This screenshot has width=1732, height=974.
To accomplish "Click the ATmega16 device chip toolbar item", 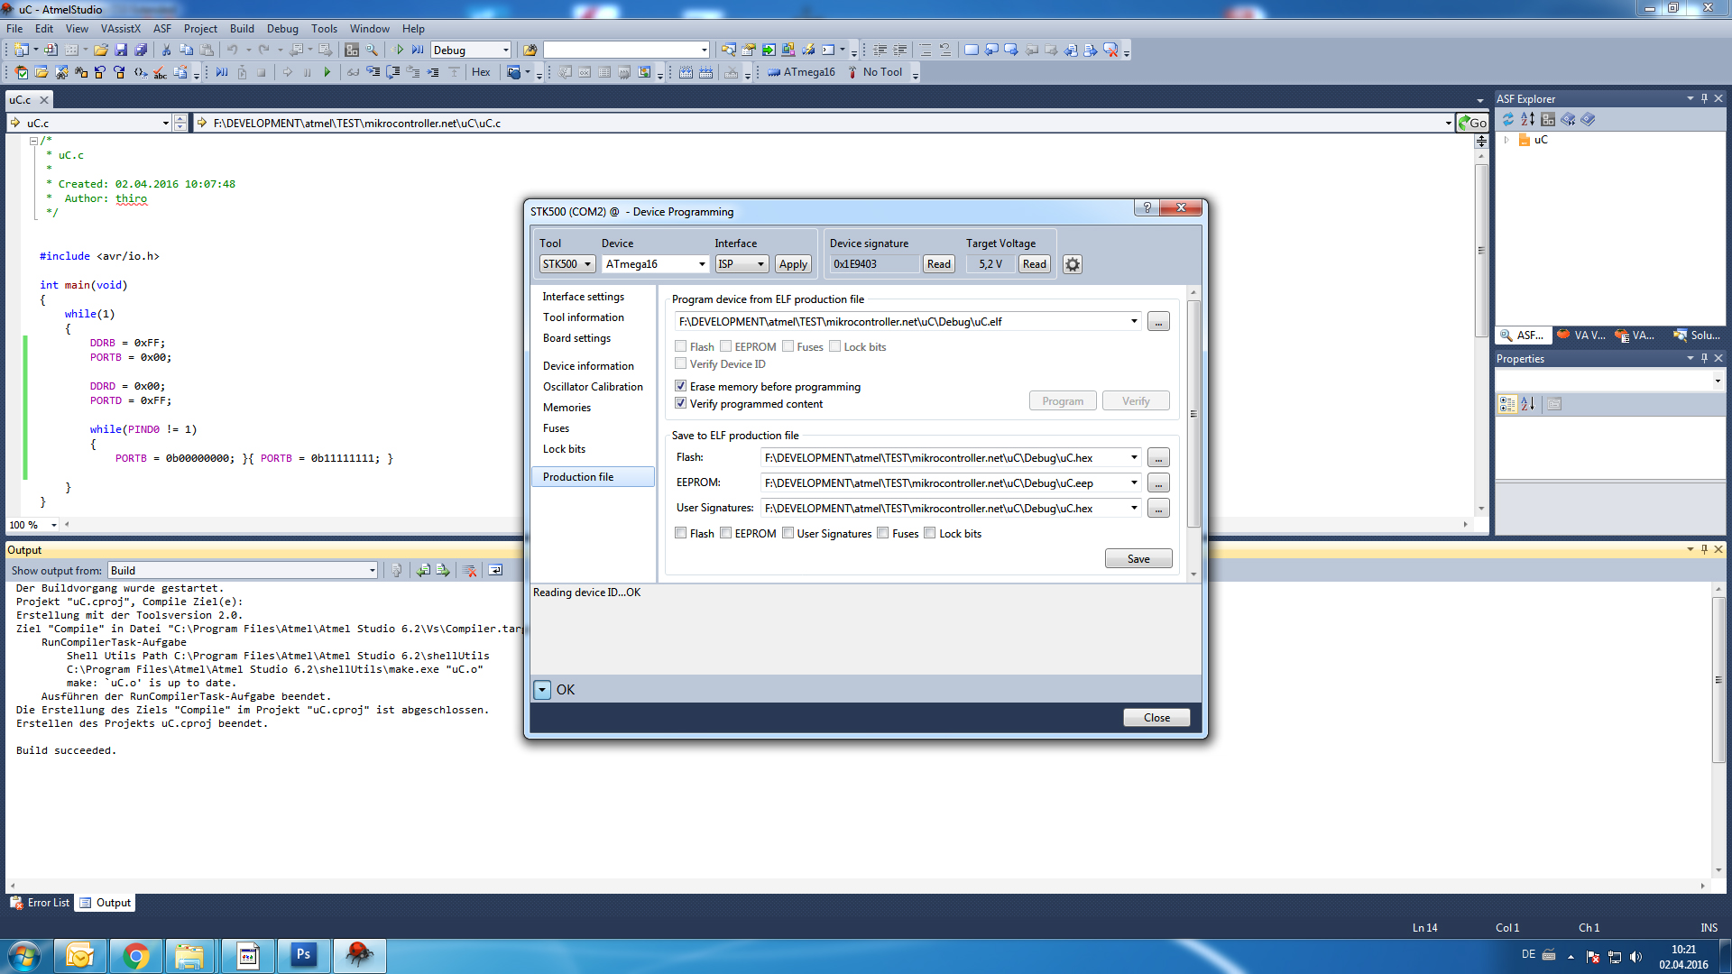I will pos(802,72).
